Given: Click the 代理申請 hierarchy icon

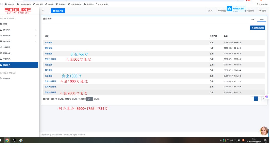Looking at the screenshot, I should 1,78.
